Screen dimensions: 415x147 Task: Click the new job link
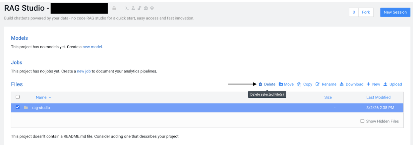(x=84, y=71)
